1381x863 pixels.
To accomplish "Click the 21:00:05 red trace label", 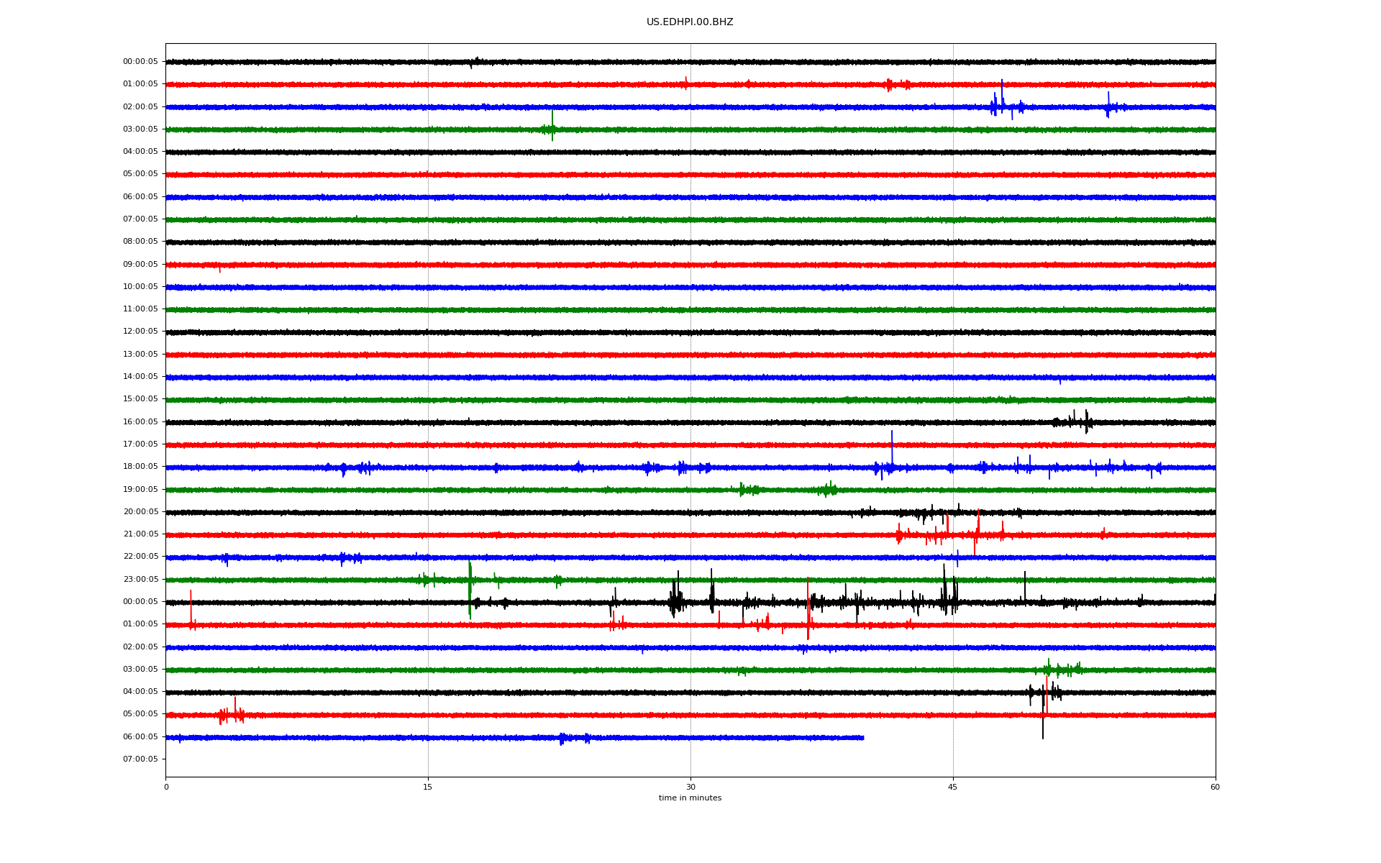I will 140,534.
